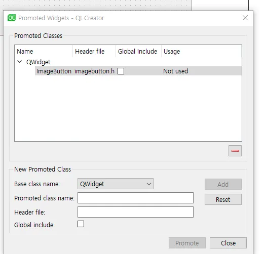Toggle Global include checkbox for ImageButton row
This screenshot has height=254, width=265.
tap(121, 71)
